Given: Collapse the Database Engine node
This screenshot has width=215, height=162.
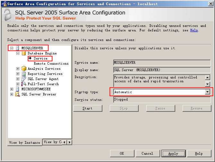Looking at the screenshot, I should [x=18, y=53].
